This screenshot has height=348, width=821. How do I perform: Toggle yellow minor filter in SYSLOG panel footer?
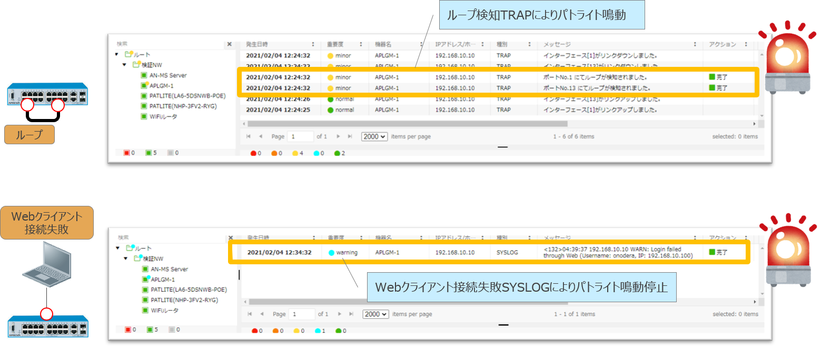pyautogui.click(x=300, y=331)
